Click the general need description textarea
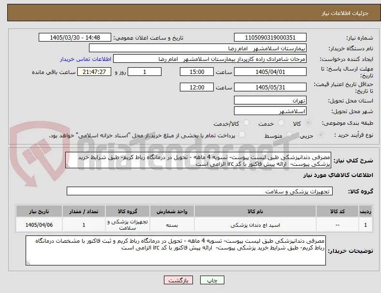 click(x=198, y=161)
